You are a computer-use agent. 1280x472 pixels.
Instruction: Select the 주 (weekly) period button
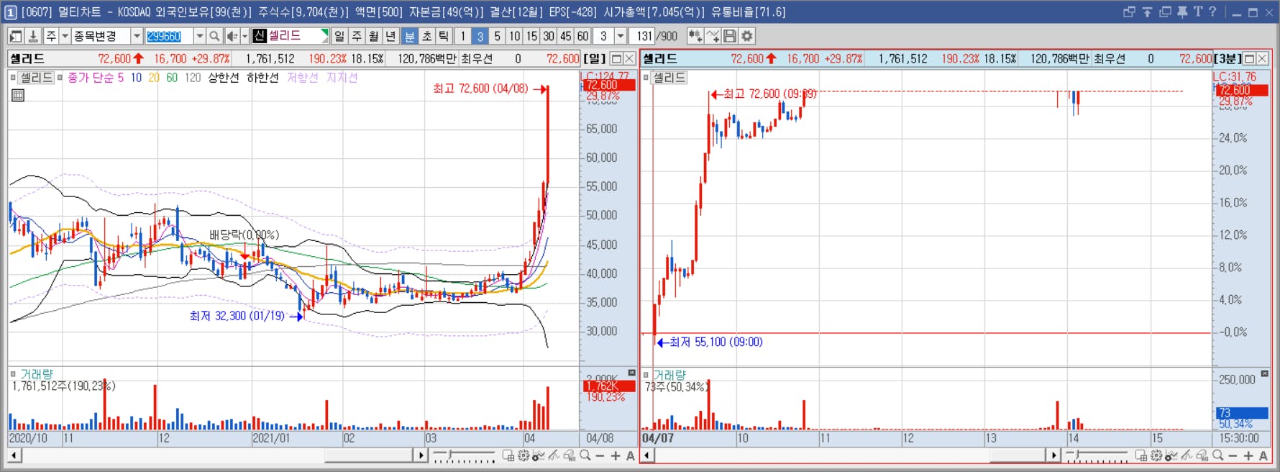pyautogui.click(x=357, y=36)
